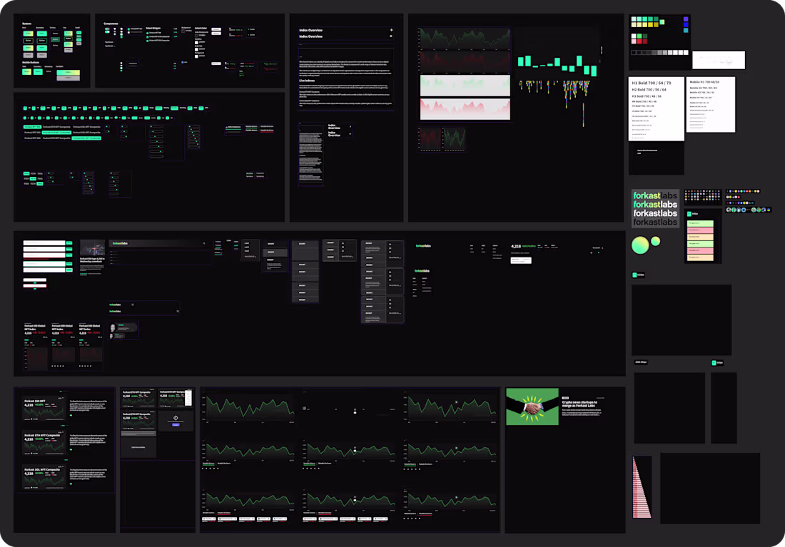Viewport: 785px width, 547px height.
Task: Open the Forkast SOL NFT Composite chart card
Action: pos(44,479)
